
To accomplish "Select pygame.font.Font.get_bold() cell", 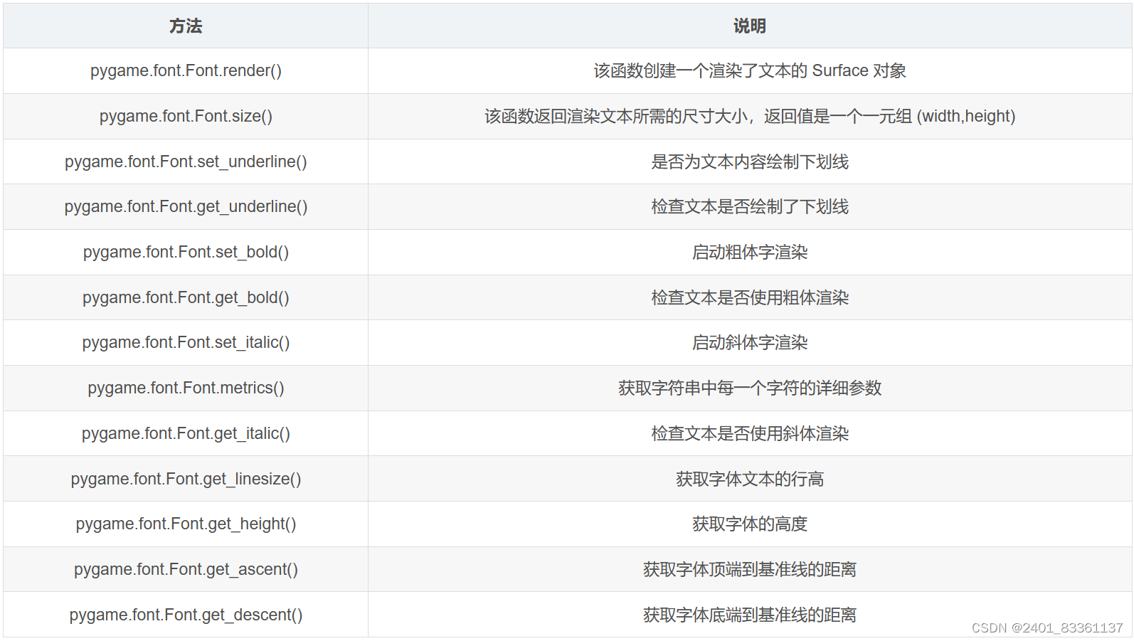I will point(186,297).
